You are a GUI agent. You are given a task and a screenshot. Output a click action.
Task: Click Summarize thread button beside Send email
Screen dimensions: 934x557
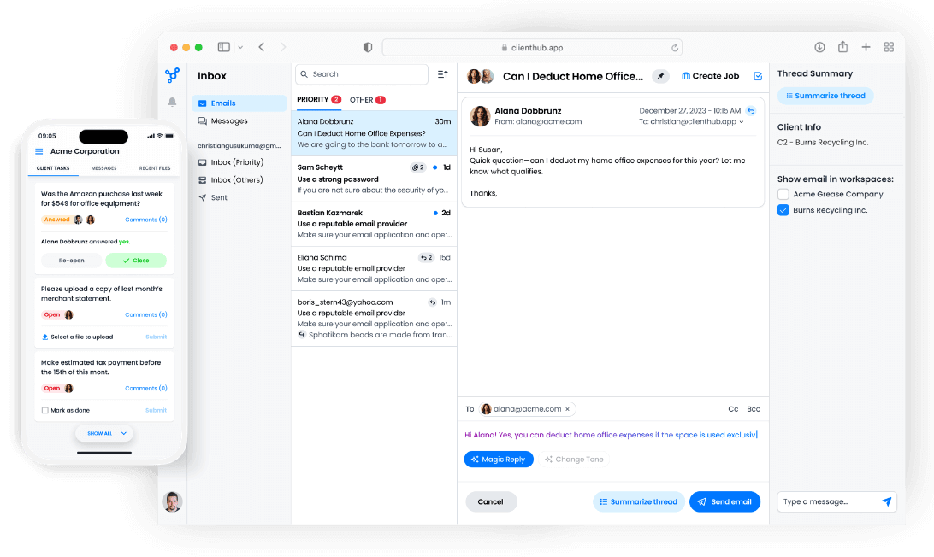639,501
